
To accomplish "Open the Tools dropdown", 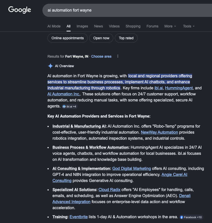I will [x=188, y=26].
